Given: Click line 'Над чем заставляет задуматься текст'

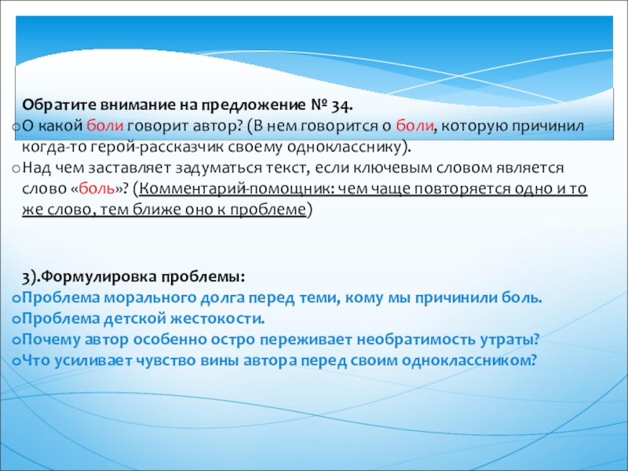Looking at the screenshot, I should pos(165,168).
